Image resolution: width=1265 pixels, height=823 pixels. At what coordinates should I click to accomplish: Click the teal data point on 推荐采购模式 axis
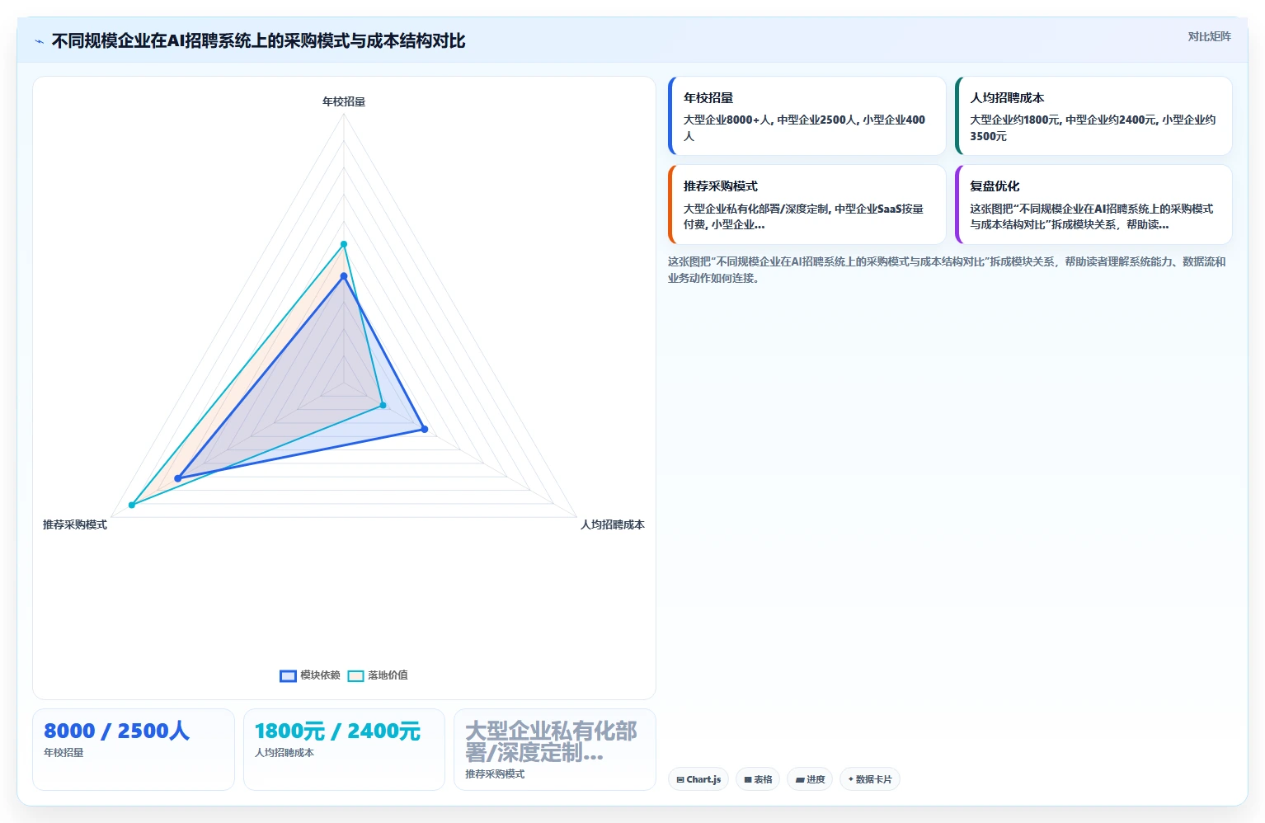132,505
